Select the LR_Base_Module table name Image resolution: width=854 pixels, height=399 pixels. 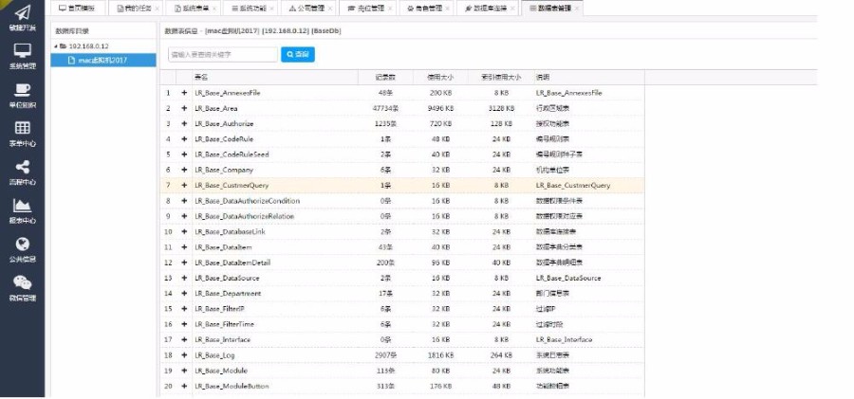[221, 371]
